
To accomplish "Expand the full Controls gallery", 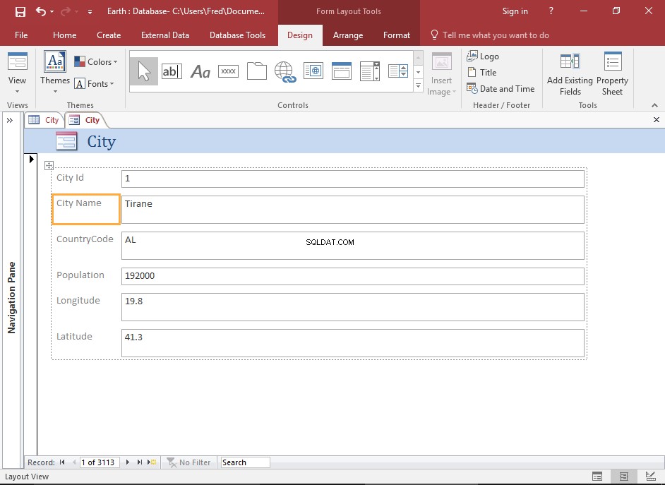I will tap(418, 86).
